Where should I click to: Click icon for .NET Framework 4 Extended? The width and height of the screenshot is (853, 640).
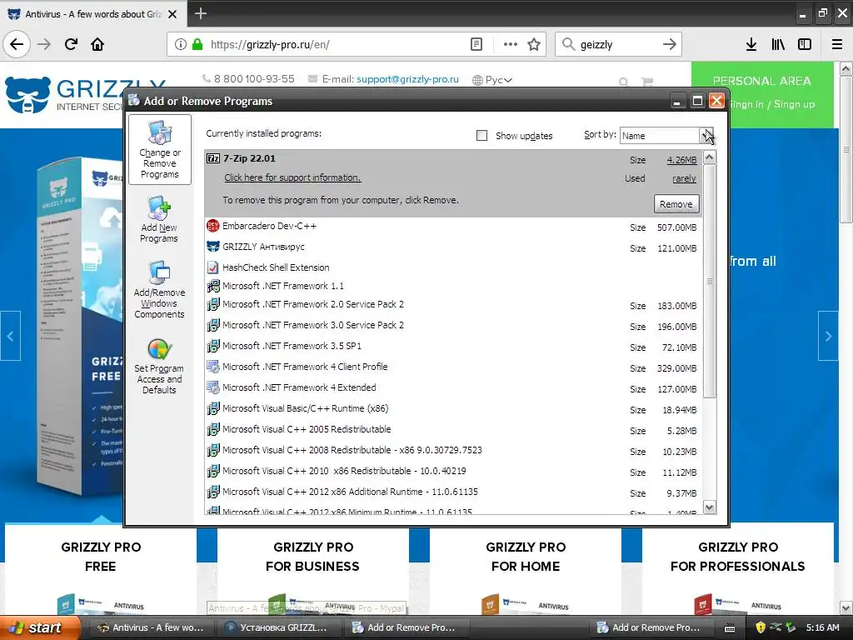pos(213,388)
